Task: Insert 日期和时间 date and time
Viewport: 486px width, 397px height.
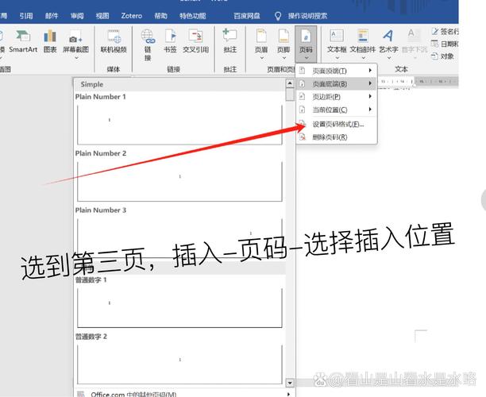Action: 445,44
